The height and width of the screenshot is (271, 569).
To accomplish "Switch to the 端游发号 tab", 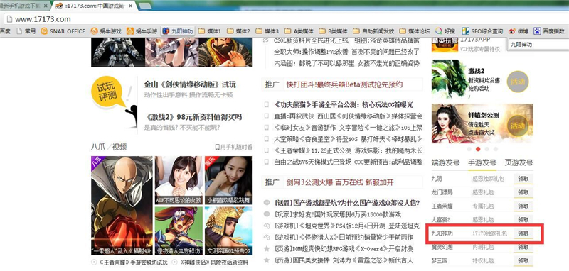I will click(446, 162).
